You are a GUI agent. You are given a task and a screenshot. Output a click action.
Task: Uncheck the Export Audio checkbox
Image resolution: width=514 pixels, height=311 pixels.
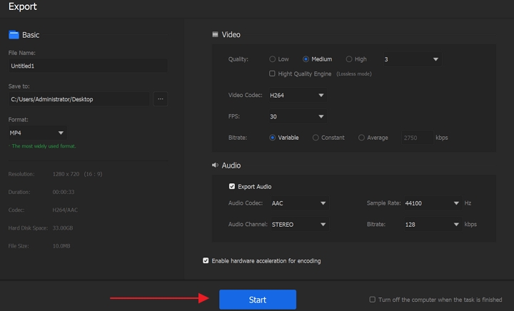click(x=232, y=187)
